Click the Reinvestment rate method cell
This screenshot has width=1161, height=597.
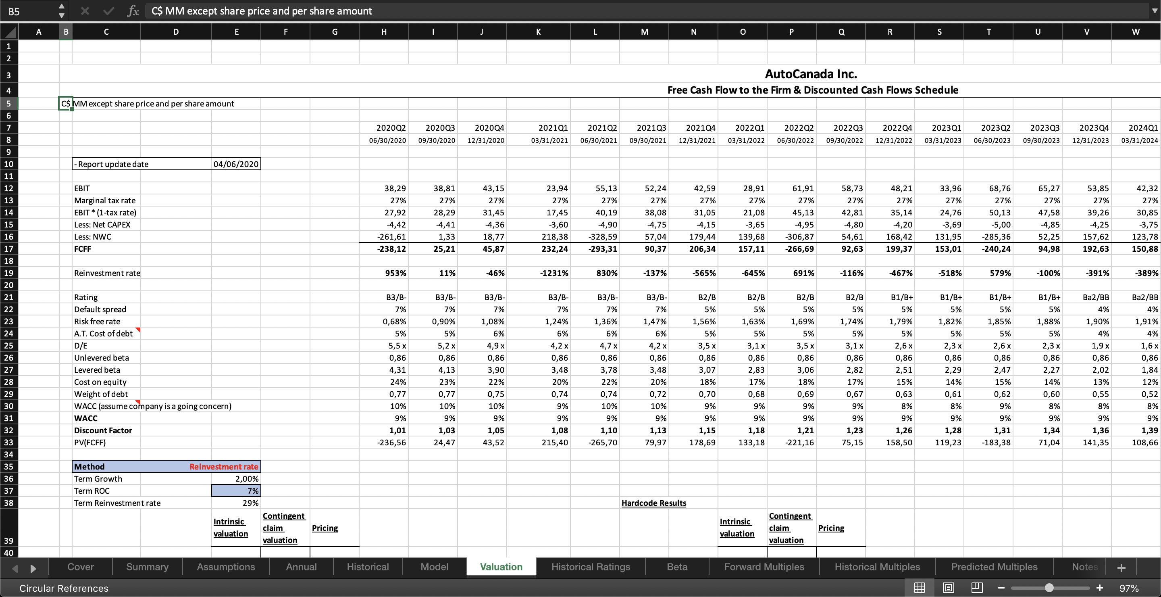click(x=224, y=467)
